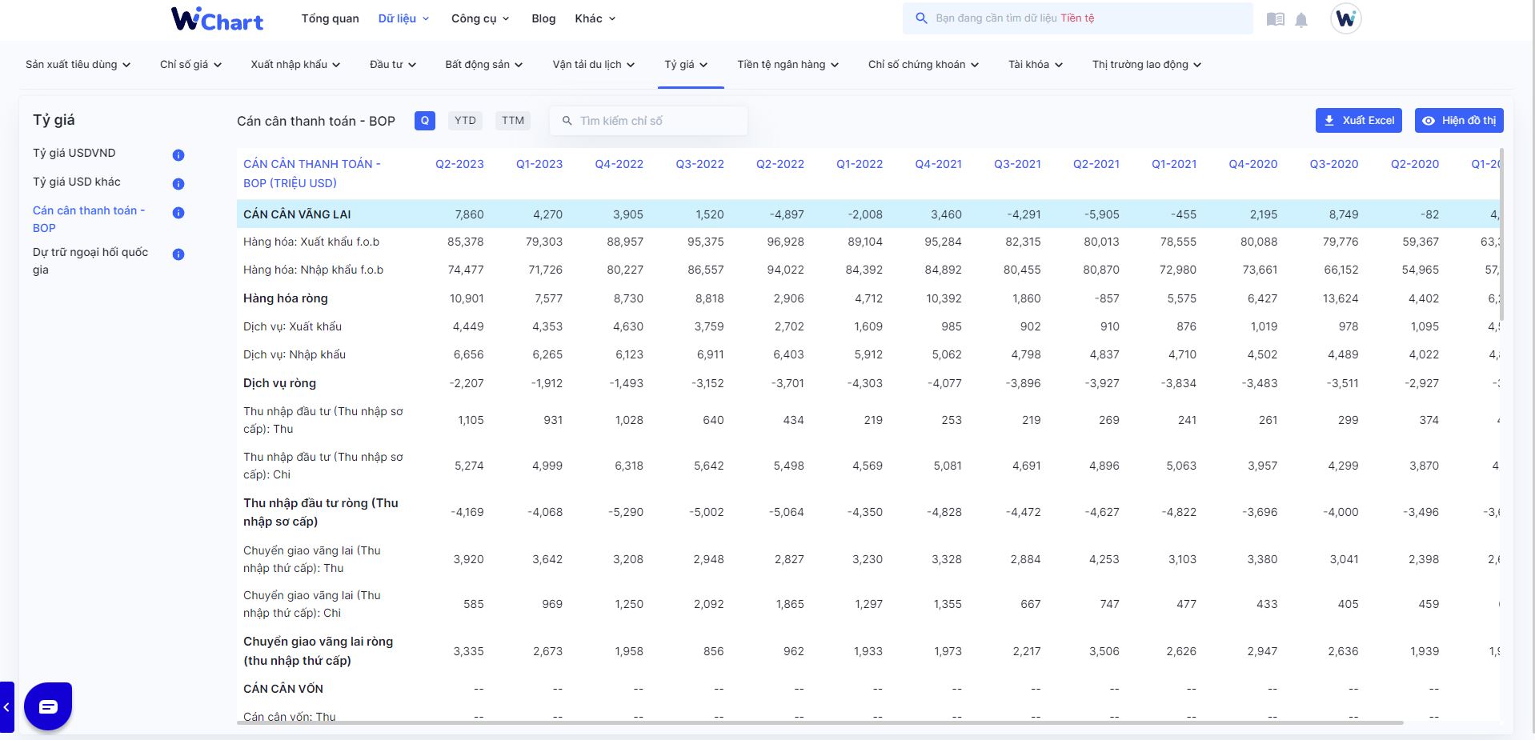
Task: Click info icon next to Cán cân thanh toán - BOP
Action: [178, 213]
